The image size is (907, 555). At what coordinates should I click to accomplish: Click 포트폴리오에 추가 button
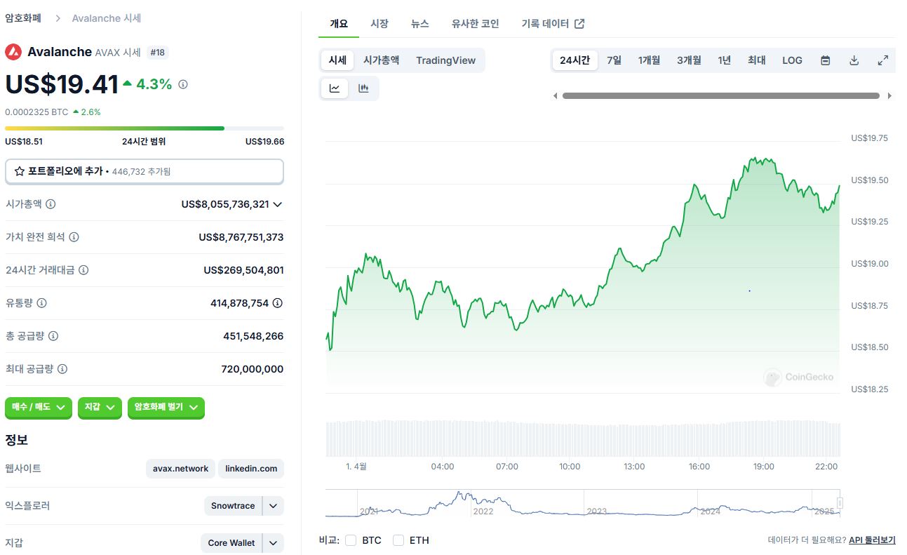[145, 171]
